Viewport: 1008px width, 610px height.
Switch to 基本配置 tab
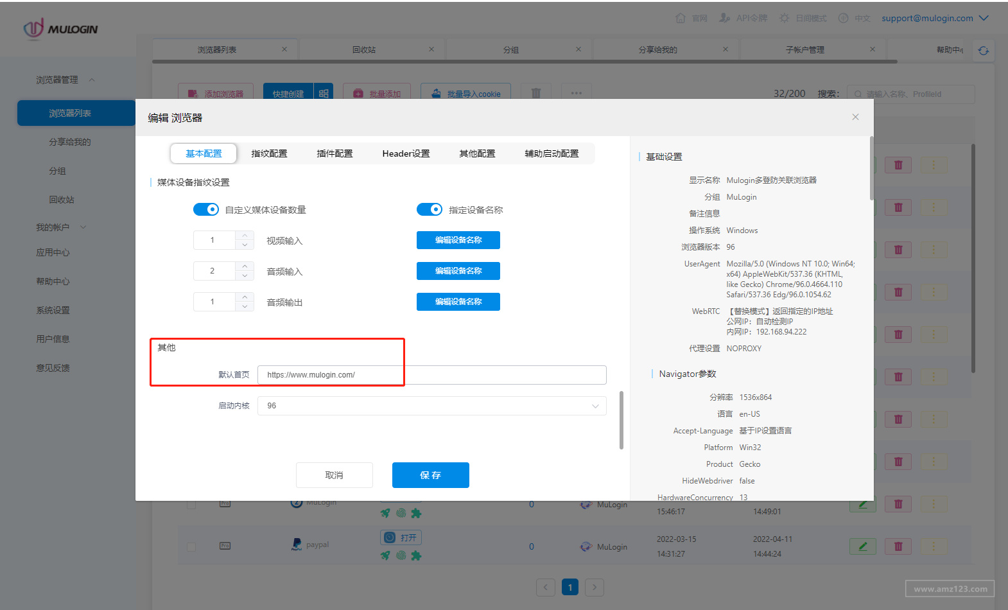pos(204,153)
